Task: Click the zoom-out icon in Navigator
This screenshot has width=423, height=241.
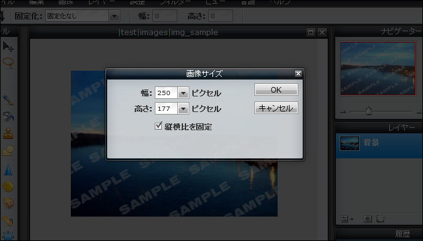Action: point(343,111)
